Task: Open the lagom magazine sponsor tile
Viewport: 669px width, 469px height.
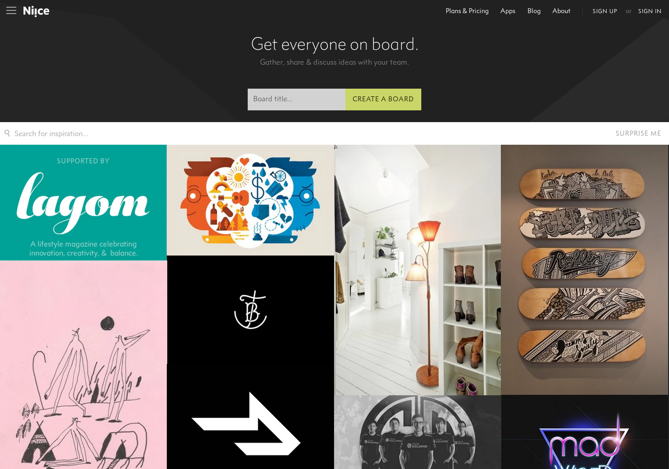Action: pos(83,203)
